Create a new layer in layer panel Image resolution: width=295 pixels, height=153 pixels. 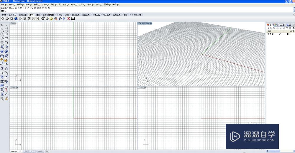(268, 28)
